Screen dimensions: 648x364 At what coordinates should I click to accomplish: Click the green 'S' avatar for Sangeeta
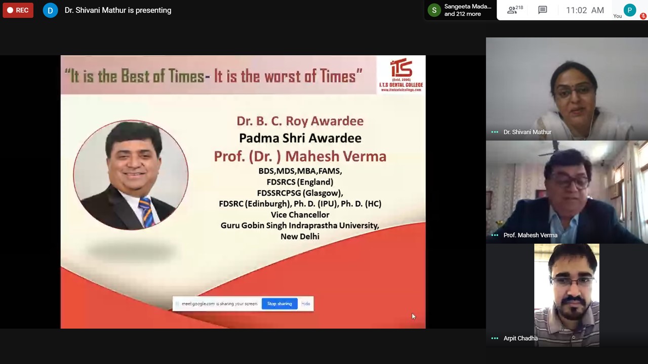(434, 11)
